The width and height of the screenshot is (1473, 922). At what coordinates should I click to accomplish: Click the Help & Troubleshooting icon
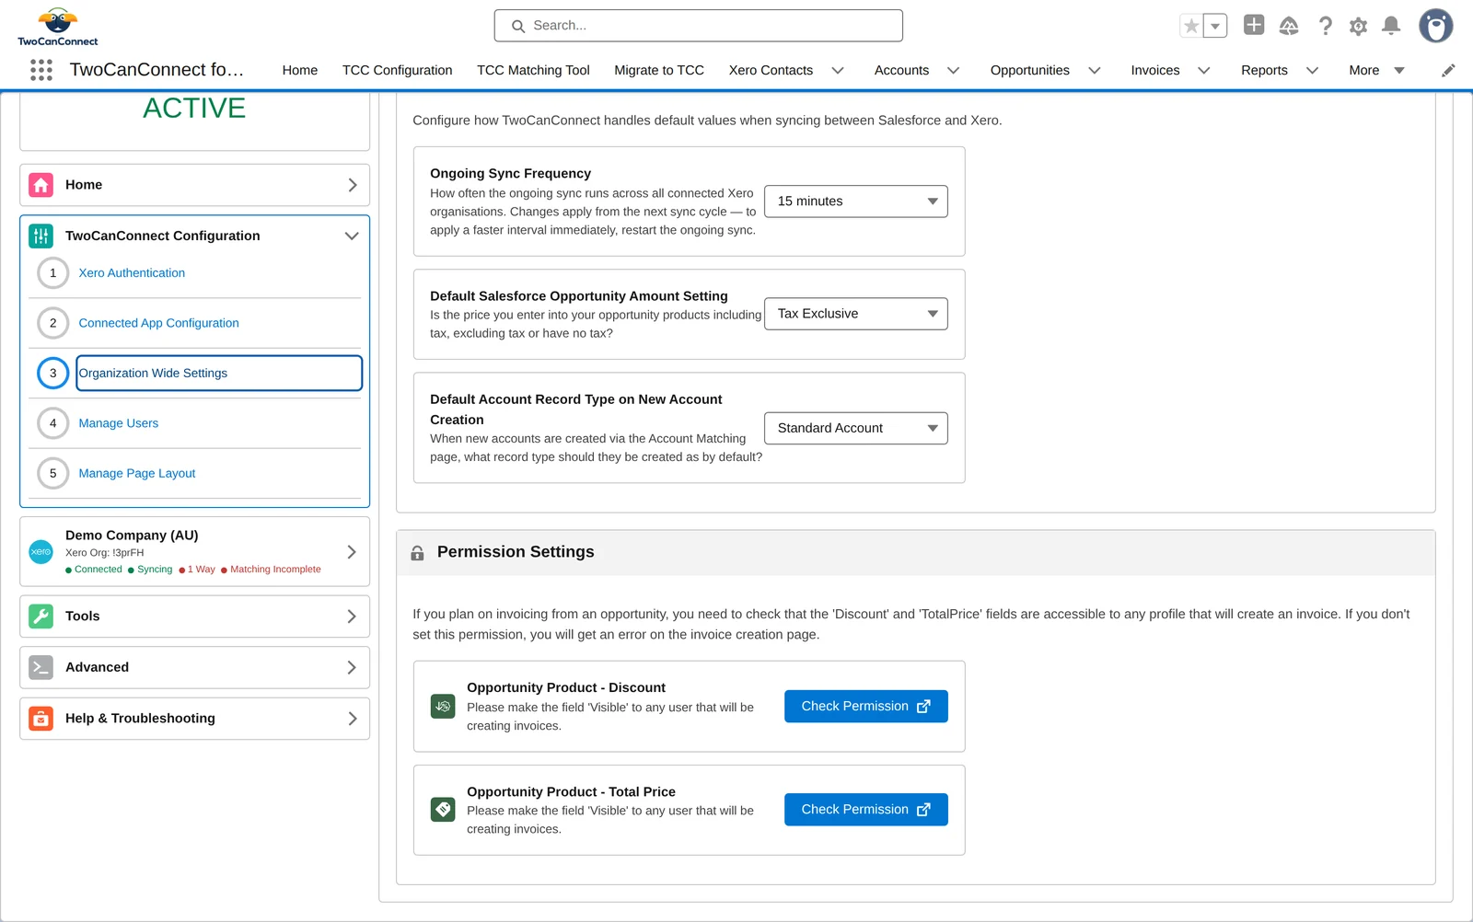[x=41, y=719]
